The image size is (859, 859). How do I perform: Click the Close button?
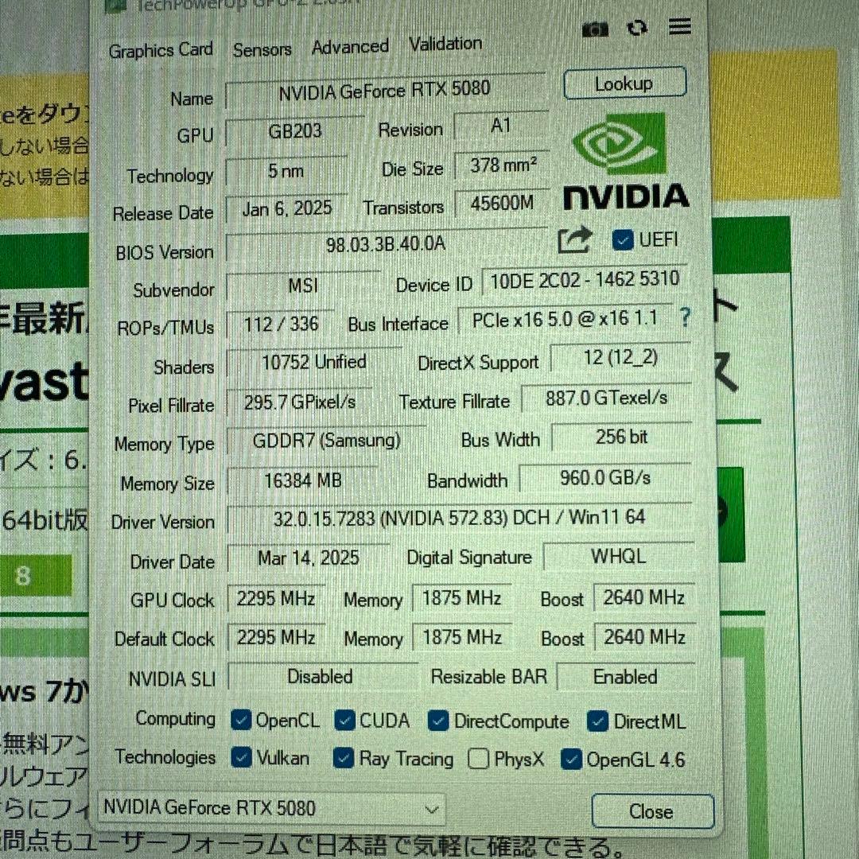652,811
